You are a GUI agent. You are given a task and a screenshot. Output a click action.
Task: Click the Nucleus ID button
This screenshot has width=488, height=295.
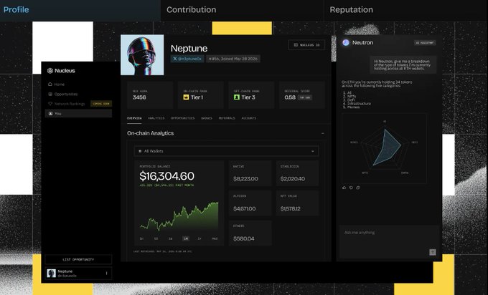pyautogui.click(x=306, y=45)
